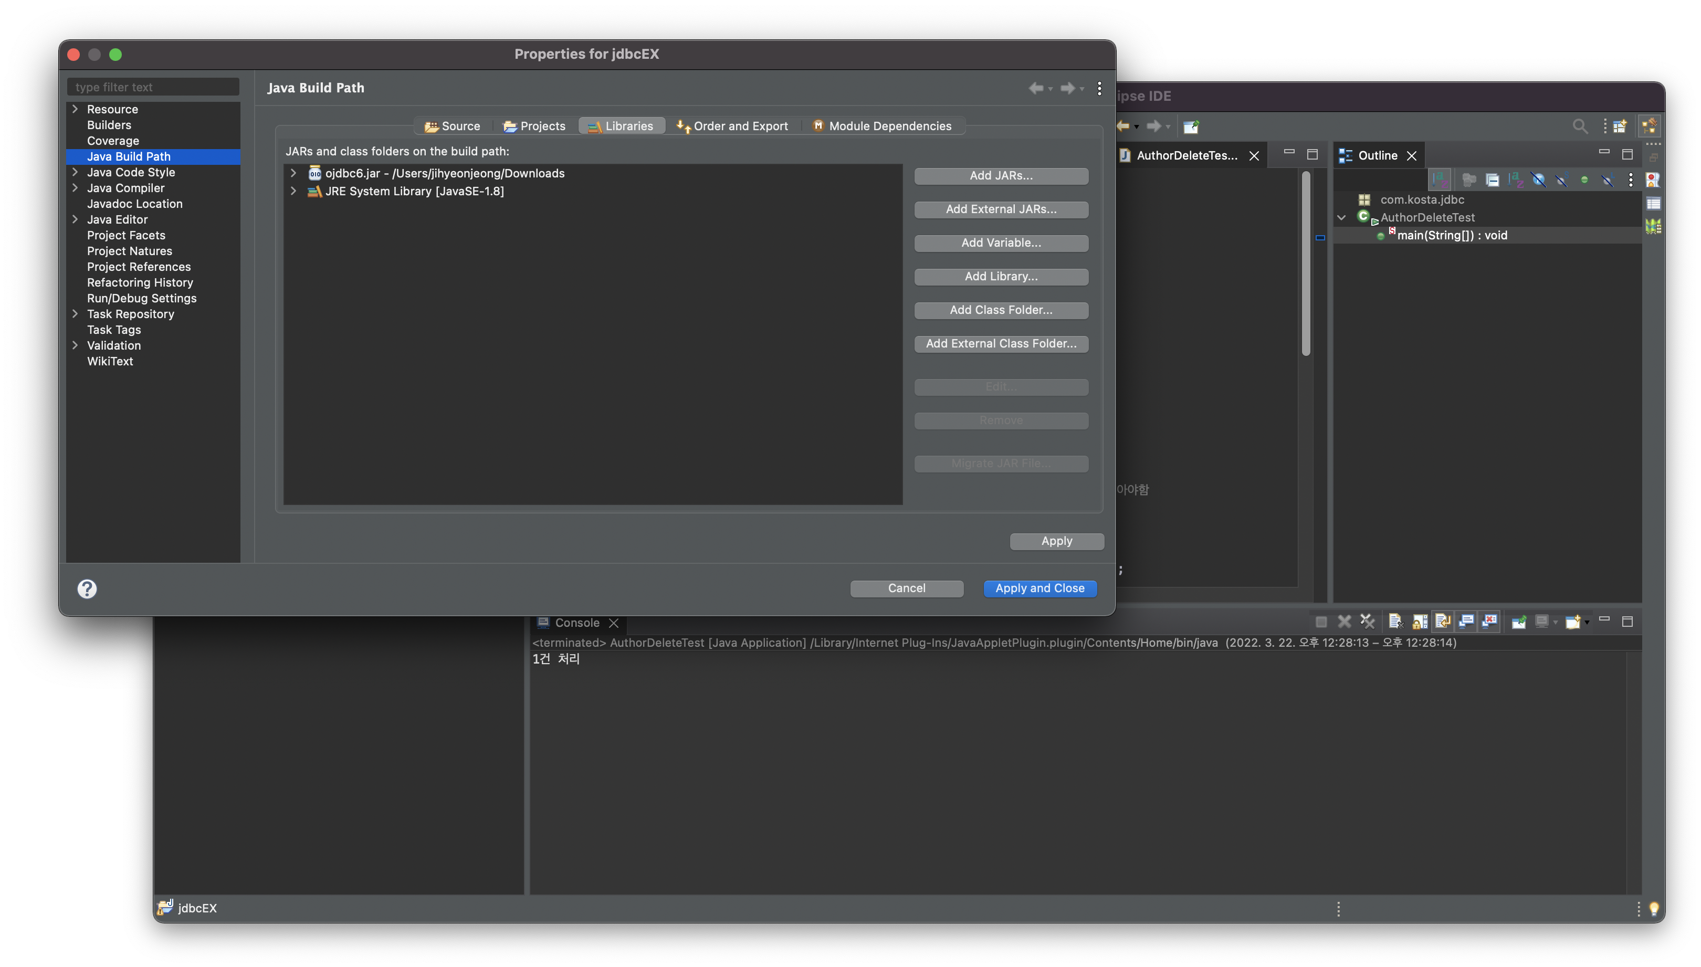Toggle the console Scroll Lock icon
The width and height of the screenshot is (1701, 967).
[x=1420, y=622]
